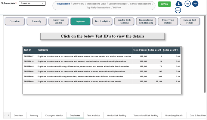Click the Text Analytics button
207x120 pixels.
102,21
